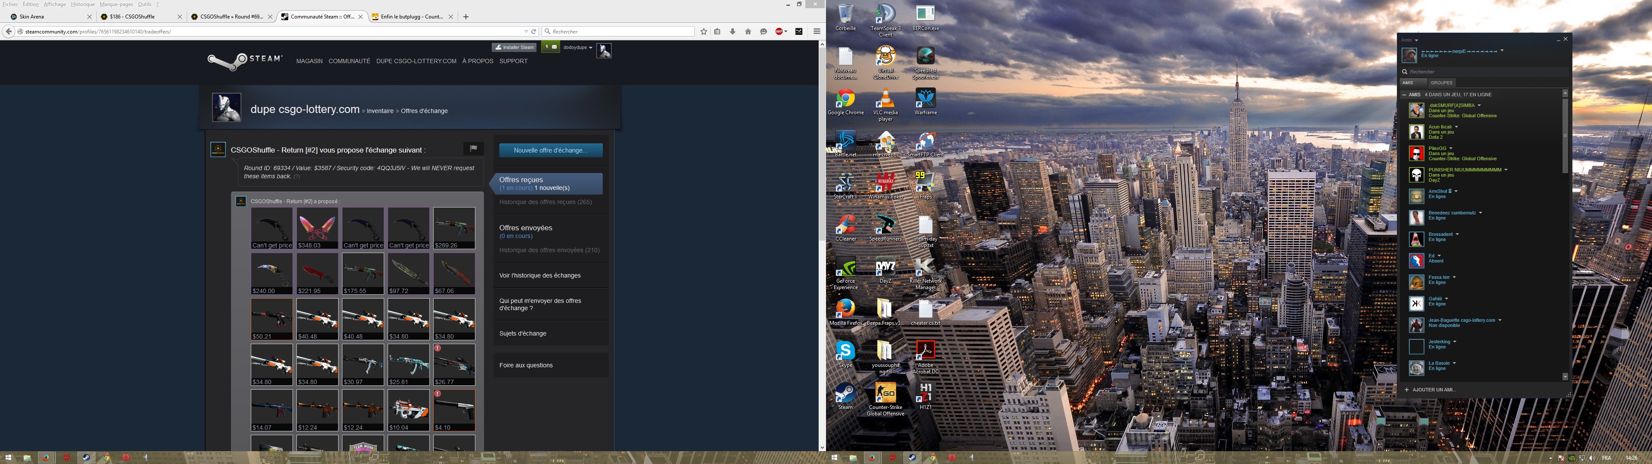The height and width of the screenshot is (464, 1652).
Task: Click the Adblock Plus toolbar icon
Action: tap(779, 31)
